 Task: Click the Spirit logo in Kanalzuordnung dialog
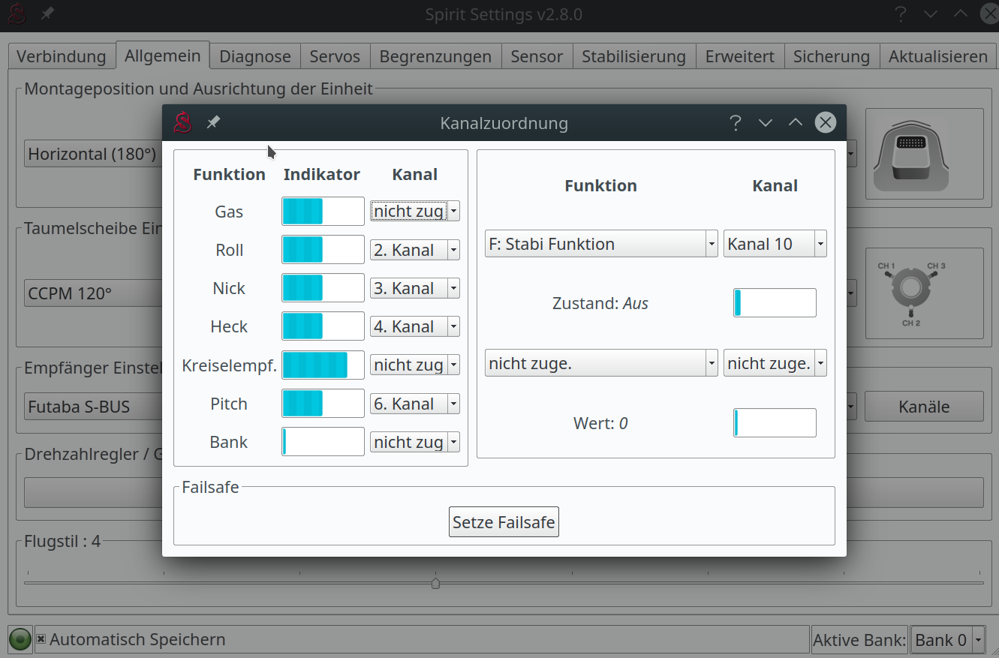point(182,122)
